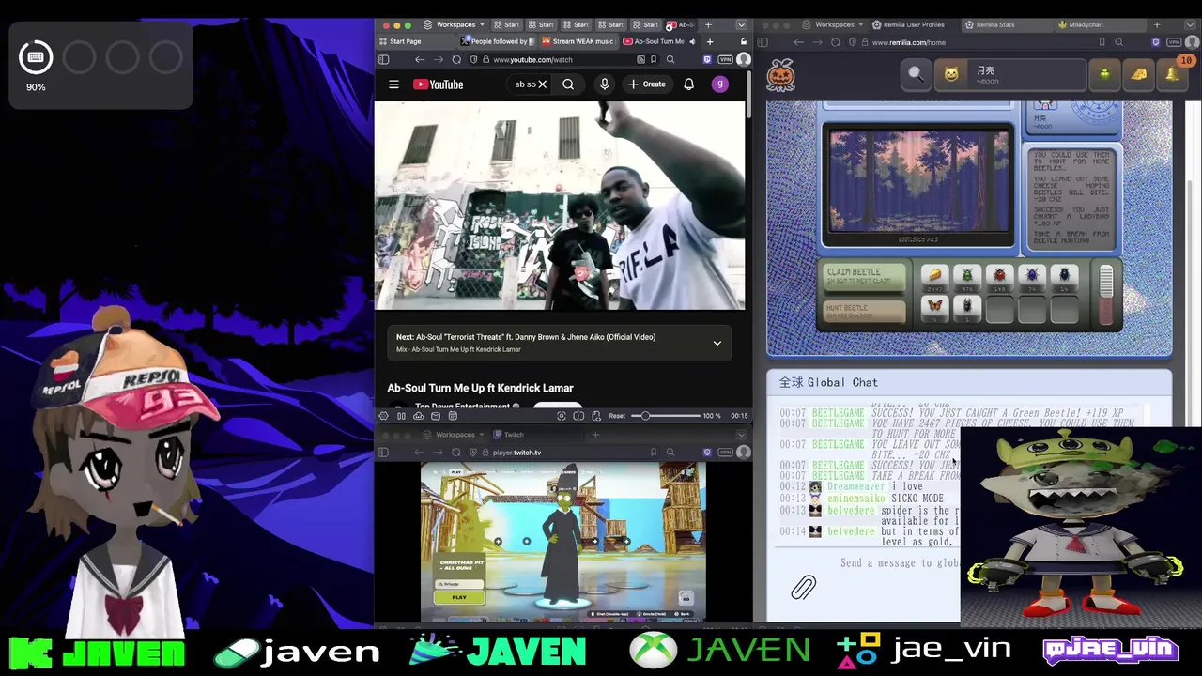
Task: Adjust the page zoom slider at 100%
Action: coord(665,416)
